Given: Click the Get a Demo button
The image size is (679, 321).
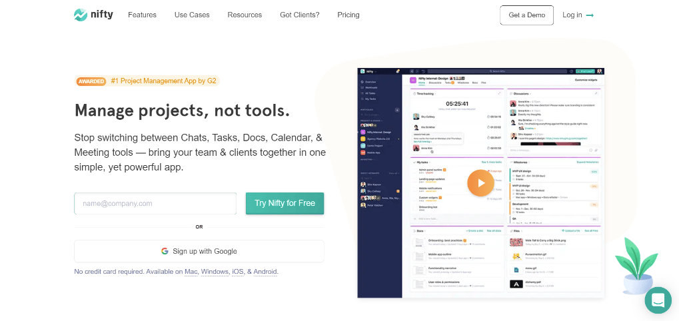Looking at the screenshot, I should pyautogui.click(x=526, y=15).
